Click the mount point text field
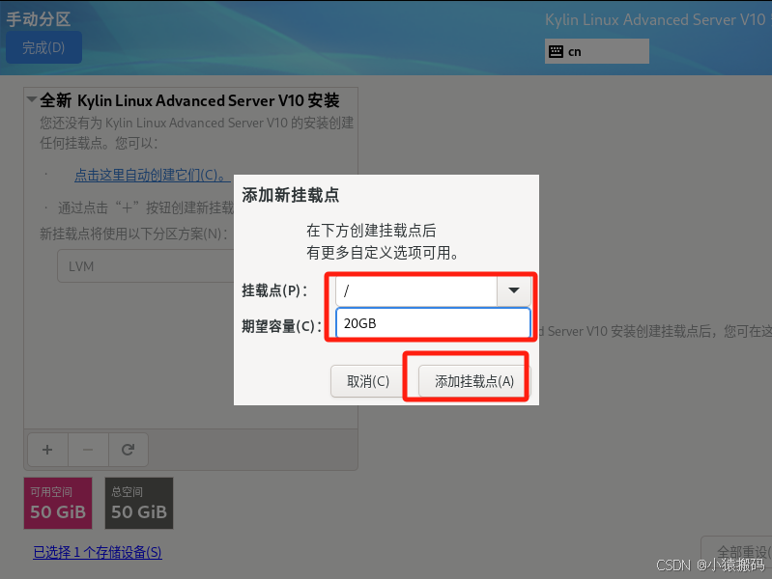Screen dimensions: 772x579 [x=416, y=290]
